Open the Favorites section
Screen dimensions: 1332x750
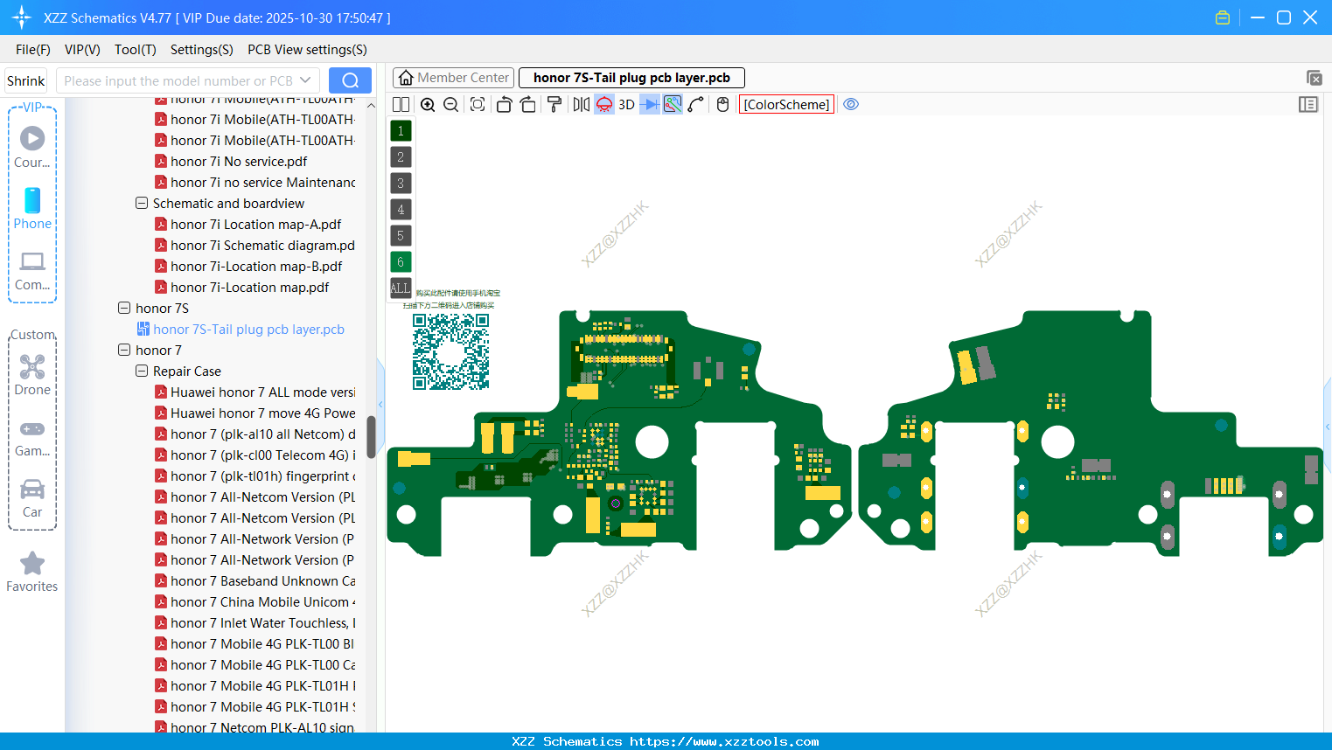click(32, 573)
